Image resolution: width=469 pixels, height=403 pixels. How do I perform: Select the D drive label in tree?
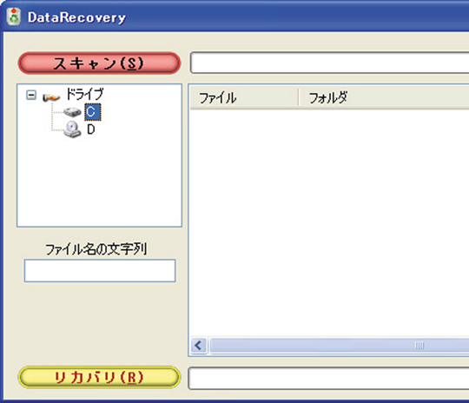click(91, 129)
